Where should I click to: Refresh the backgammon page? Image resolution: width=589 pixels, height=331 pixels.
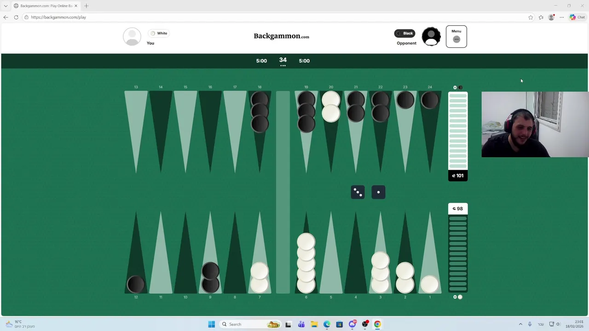[16, 17]
